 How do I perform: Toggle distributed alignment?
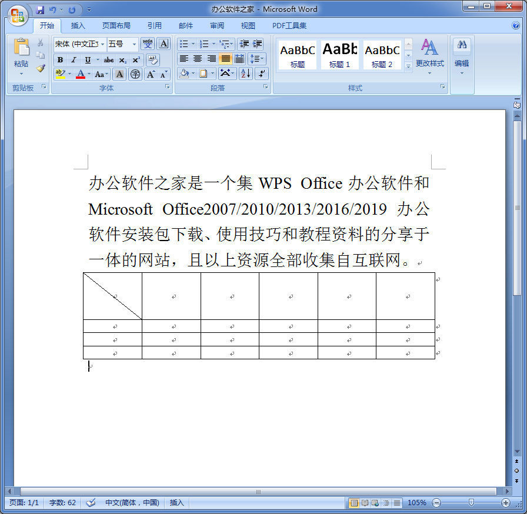tap(239, 59)
